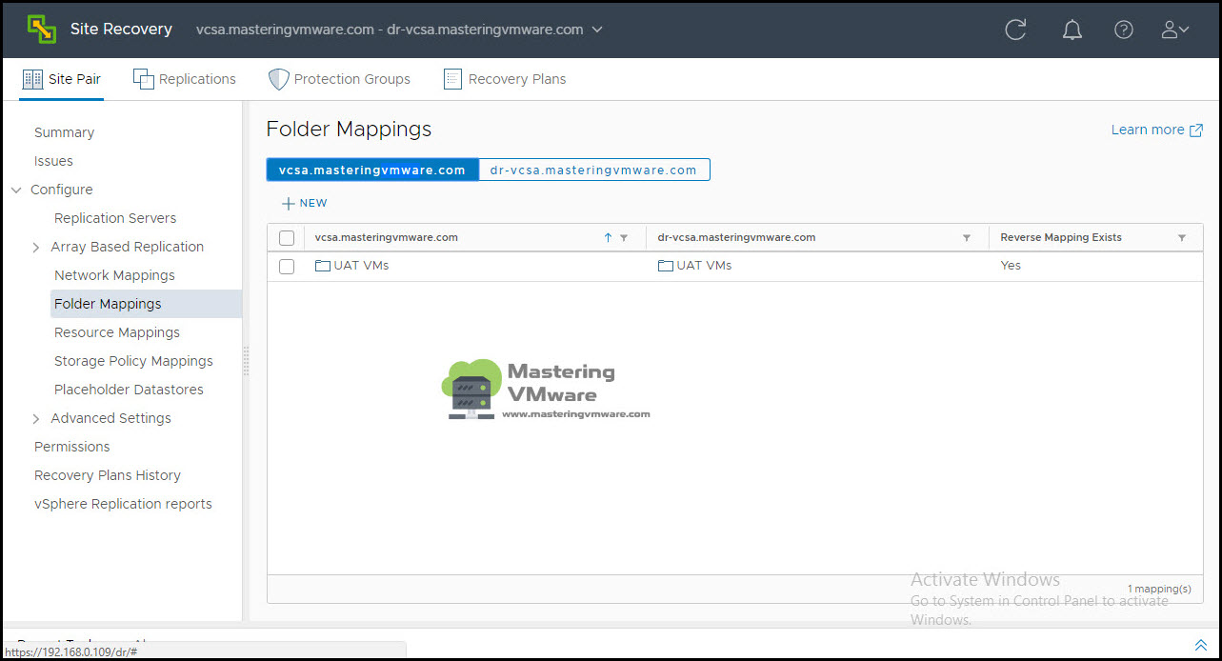Click the Site Recovery title
Screen dimensions: 1222x661
point(121,30)
